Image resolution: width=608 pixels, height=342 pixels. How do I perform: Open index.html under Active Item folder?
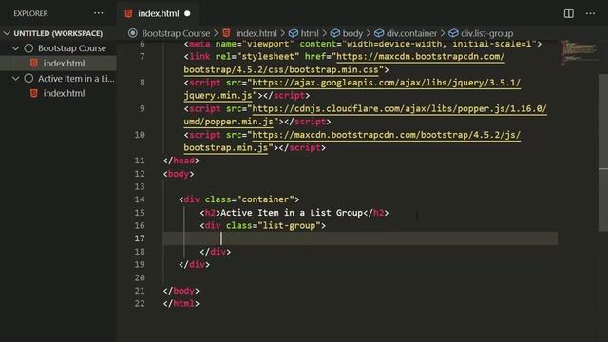point(64,93)
